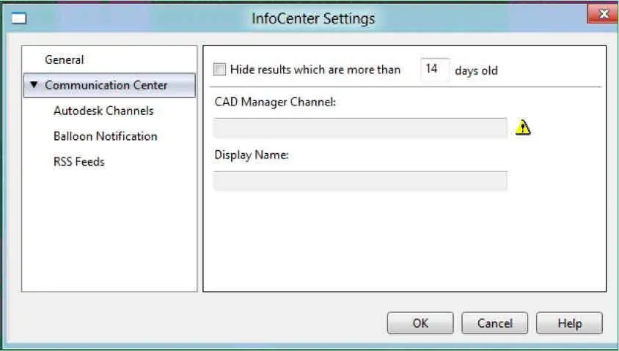Click the InfoCenter Settings title bar text
619x351 pixels.
pos(313,18)
